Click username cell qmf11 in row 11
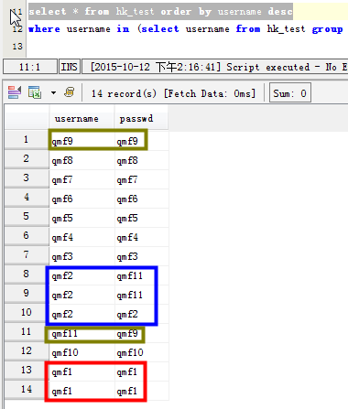Screen dimensions: 348x409 pos(82,333)
